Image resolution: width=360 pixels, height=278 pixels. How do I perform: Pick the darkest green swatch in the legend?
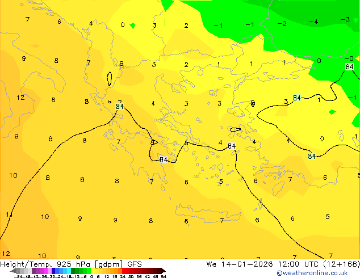click(x=73, y=271)
